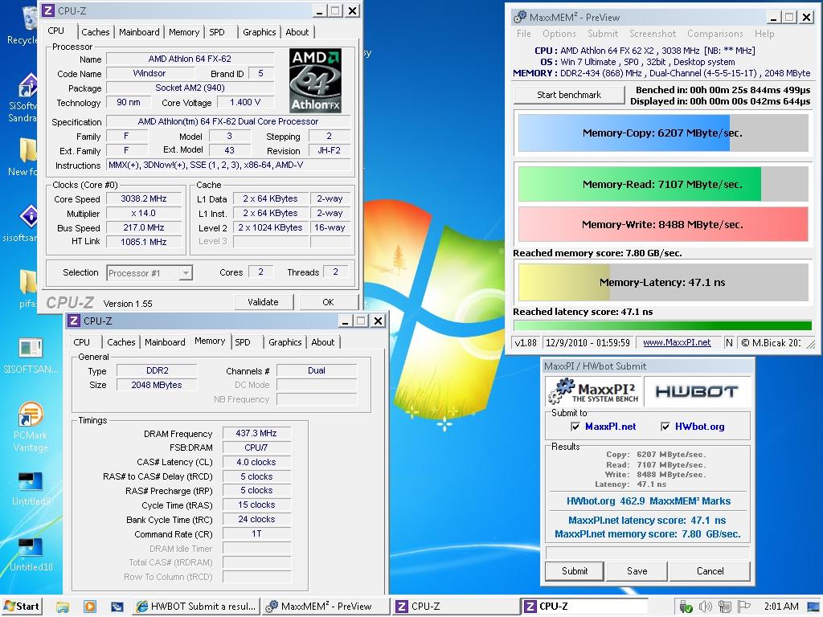Click the Switch between windows quick launch icon
This screenshot has height=617, width=823.
point(117,607)
